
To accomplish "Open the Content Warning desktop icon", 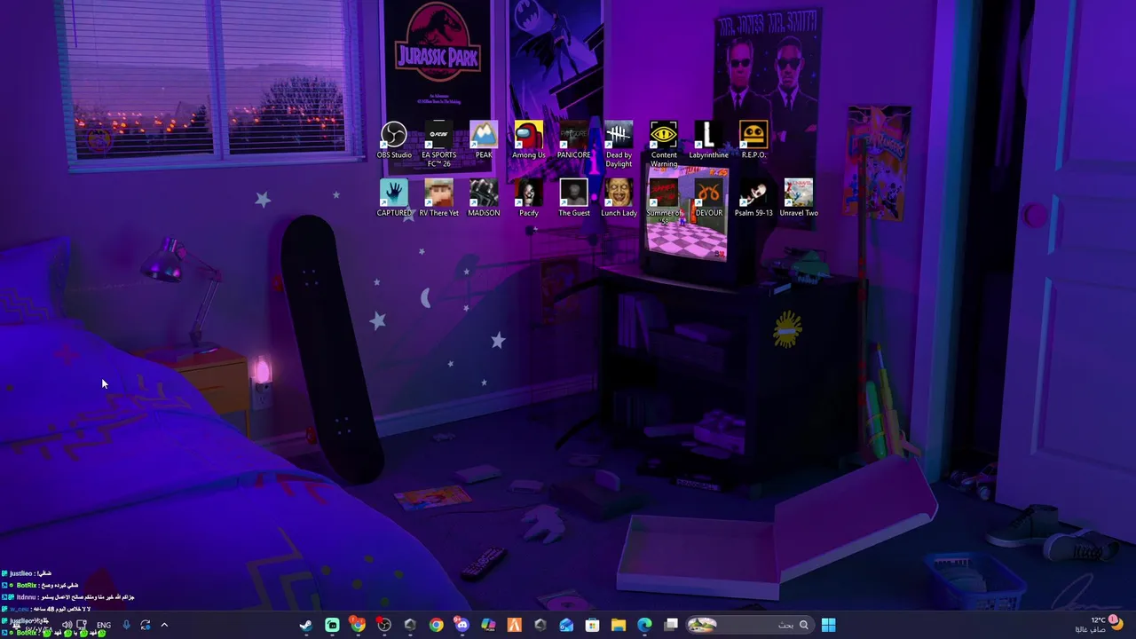I will [x=664, y=145].
